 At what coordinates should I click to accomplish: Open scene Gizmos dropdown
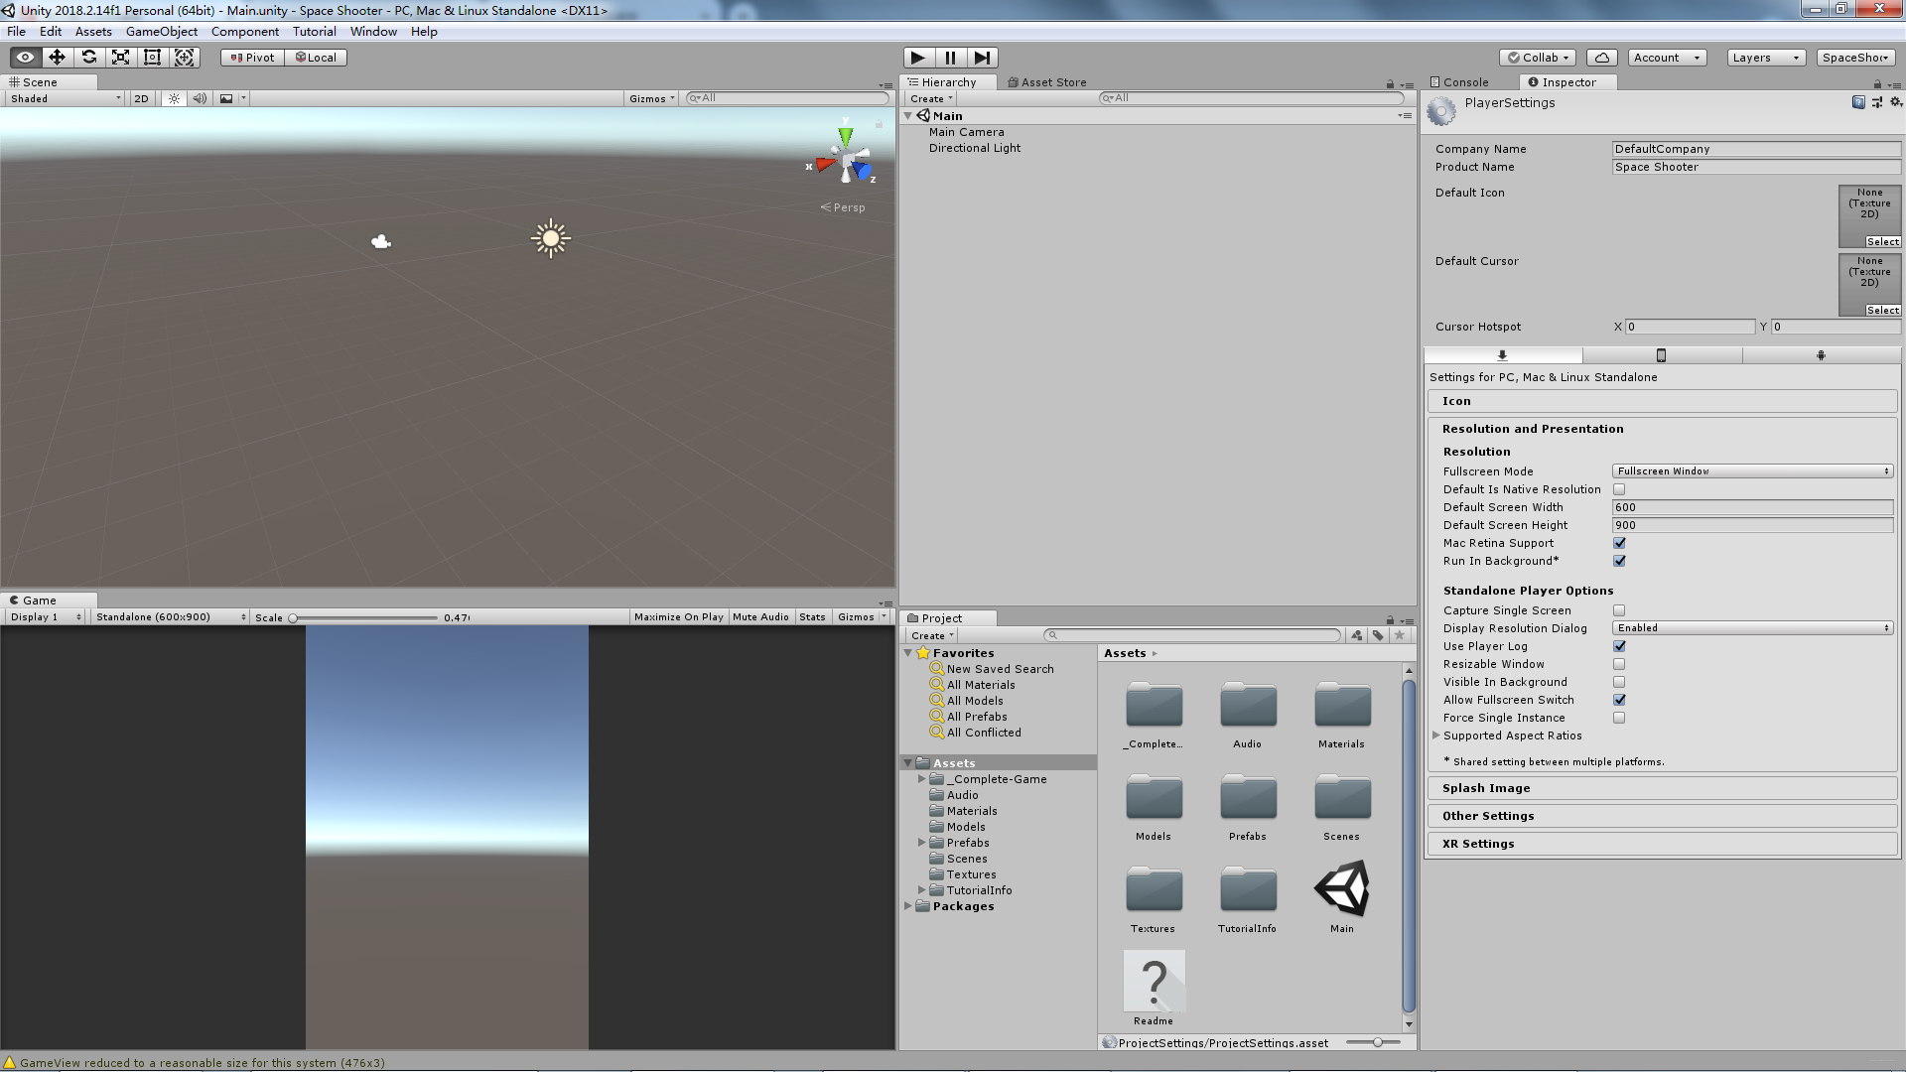pos(651,98)
